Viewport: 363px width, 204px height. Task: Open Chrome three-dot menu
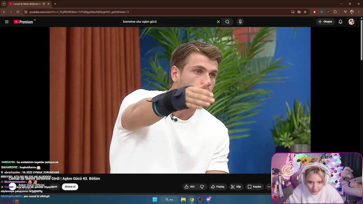click(359, 12)
